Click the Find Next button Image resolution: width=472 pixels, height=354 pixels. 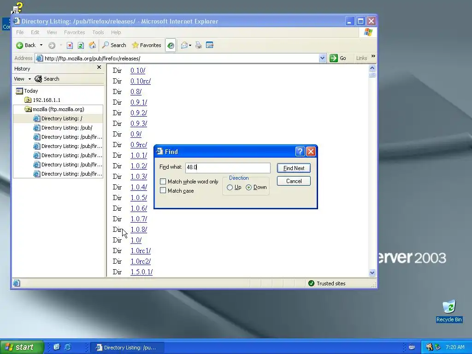coord(294,168)
